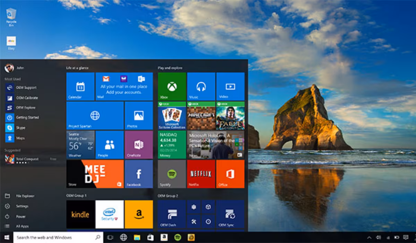Click the clock small tile in OEM Group 2

pyautogui.click(x=208, y=221)
